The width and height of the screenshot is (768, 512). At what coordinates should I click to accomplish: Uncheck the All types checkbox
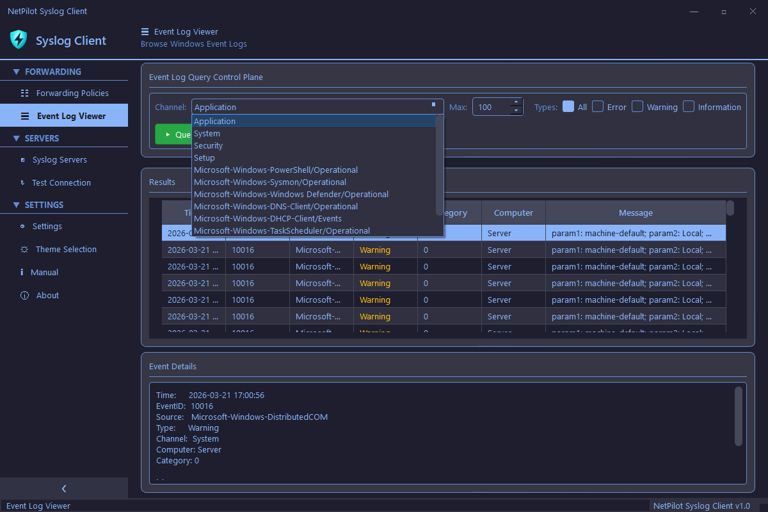pos(568,106)
